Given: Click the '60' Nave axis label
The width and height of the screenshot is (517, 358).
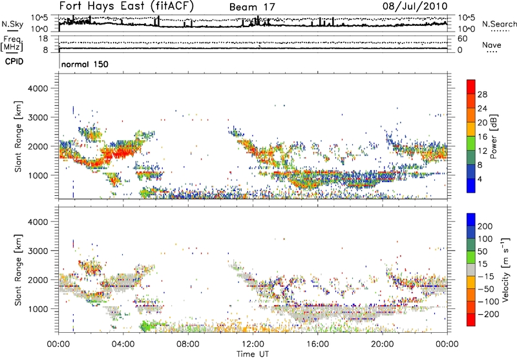Looking at the screenshot, I should (463, 39).
